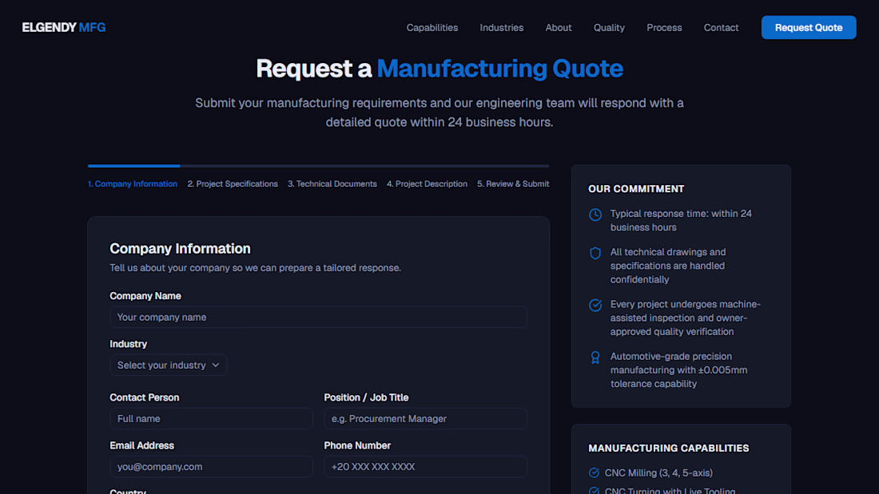Viewport: 879px width, 494px height.
Task: Click the award ribbon icon beside tolerance note
Action: point(595,358)
